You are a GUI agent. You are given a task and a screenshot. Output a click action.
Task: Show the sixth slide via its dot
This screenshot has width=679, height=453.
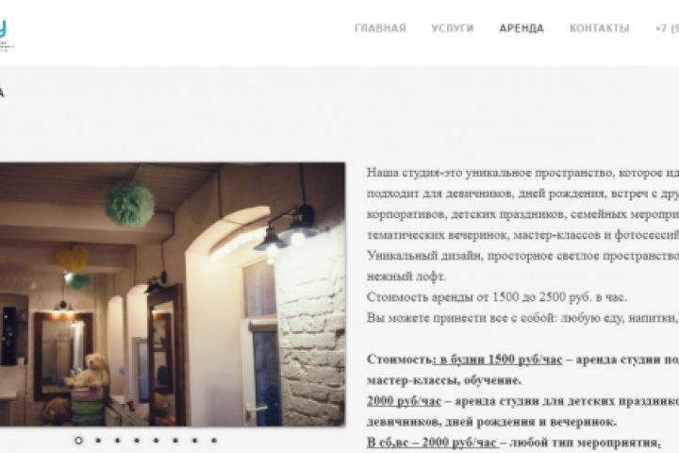(x=175, y=441)
